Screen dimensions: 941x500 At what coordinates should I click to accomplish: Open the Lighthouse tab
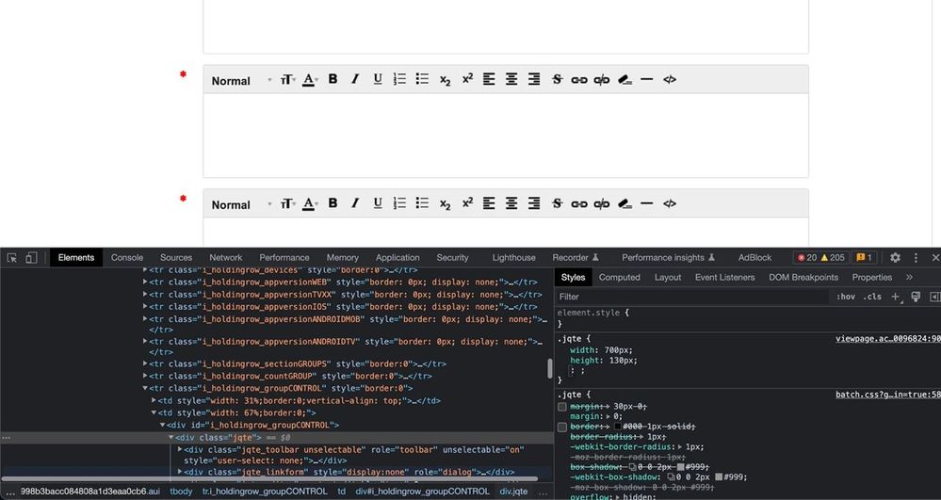(x=513, y=257)
